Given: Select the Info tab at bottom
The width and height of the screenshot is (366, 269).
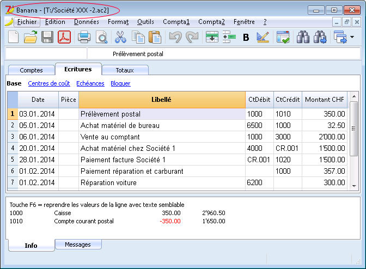Looking at the screenshot, I should [x=31, y=246].
